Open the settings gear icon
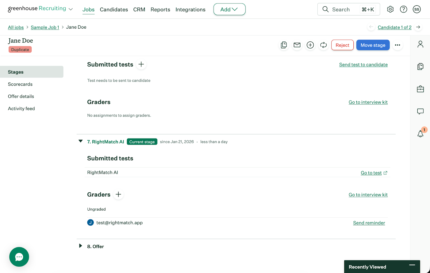 click(390, 9)
